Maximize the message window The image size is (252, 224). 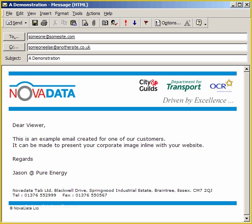[x=239, y=5]
